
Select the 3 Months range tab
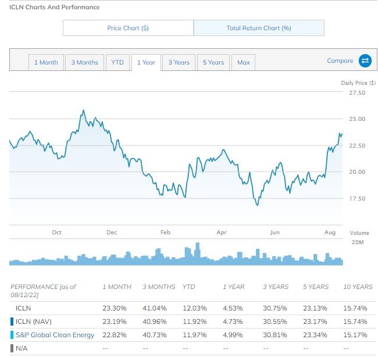[x=84, y=62]
